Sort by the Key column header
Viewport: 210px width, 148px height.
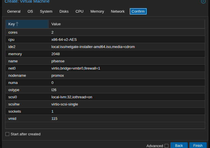pos(11,24)
